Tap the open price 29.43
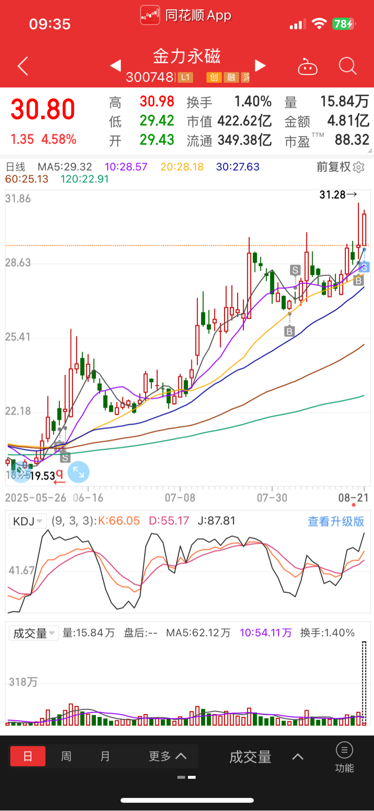Screen dimensions: 374x811 (157, 140)
